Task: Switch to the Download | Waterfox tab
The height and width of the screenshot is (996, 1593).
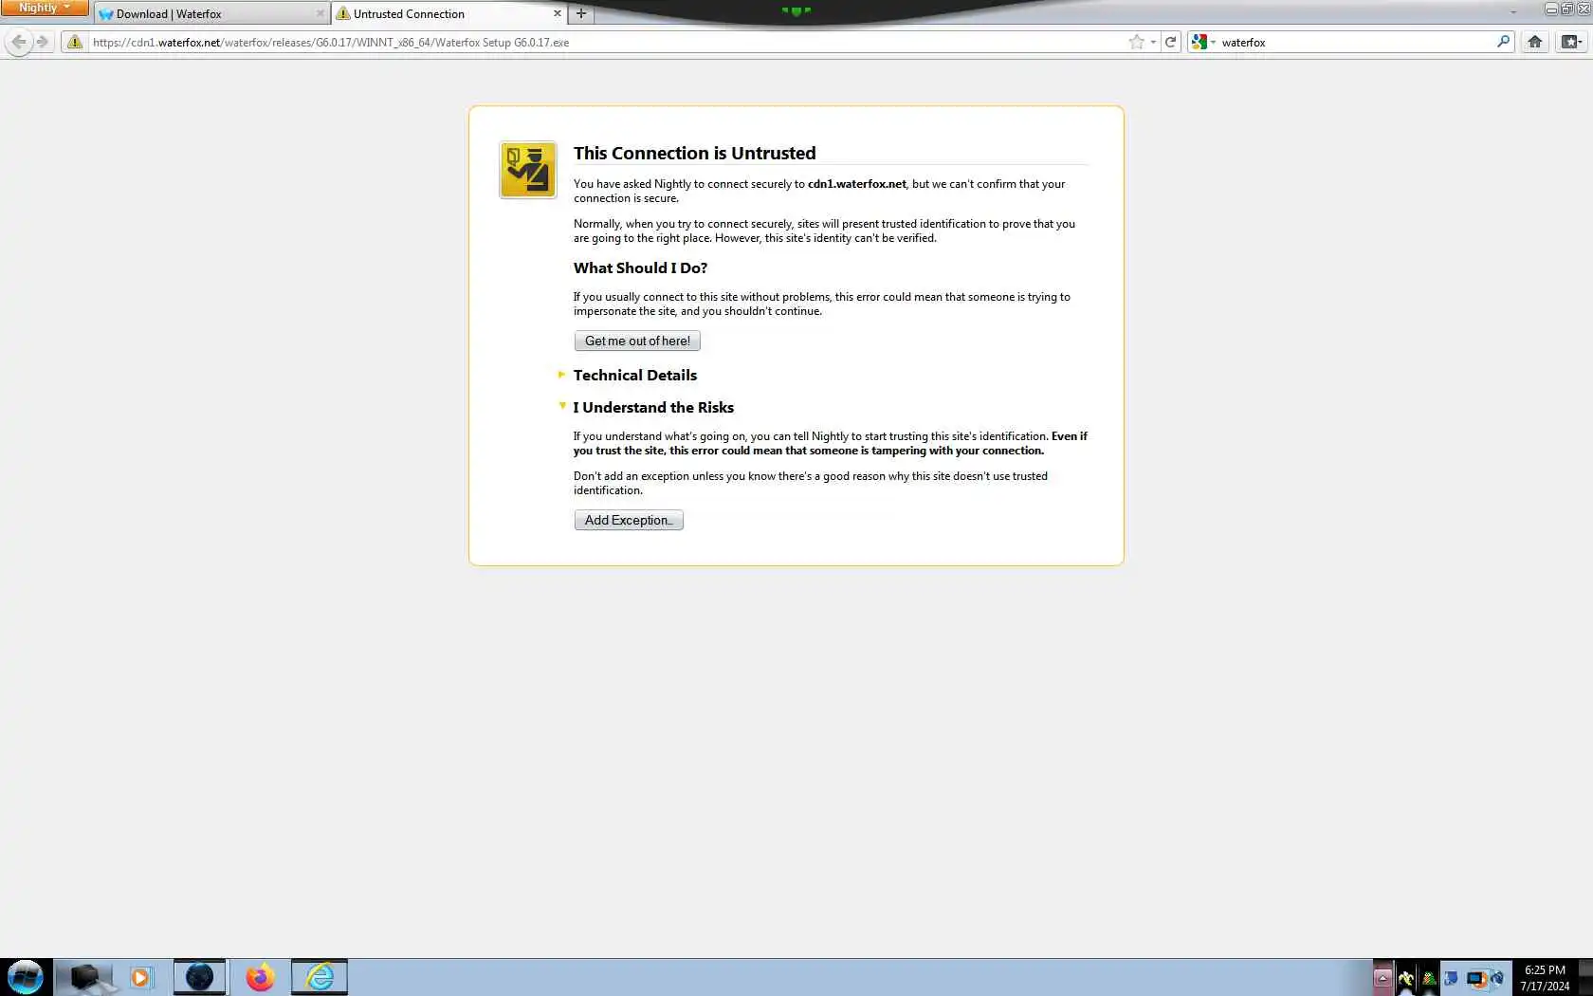Action: [x=211, y=13]
